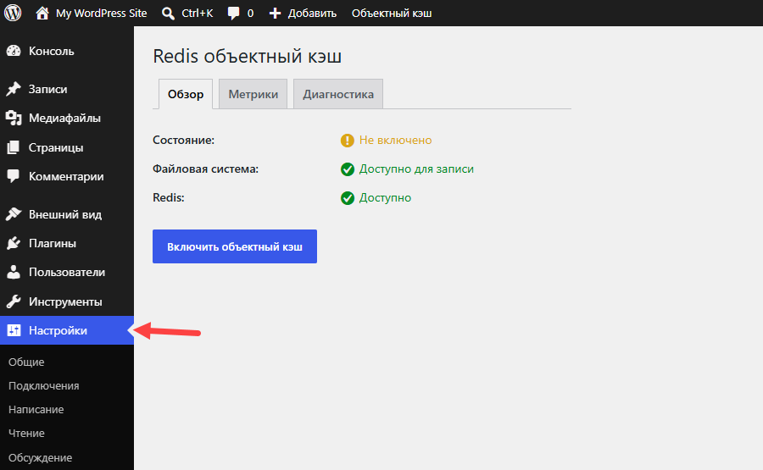Click the Страницы pages icon

(x=14, y=147)
